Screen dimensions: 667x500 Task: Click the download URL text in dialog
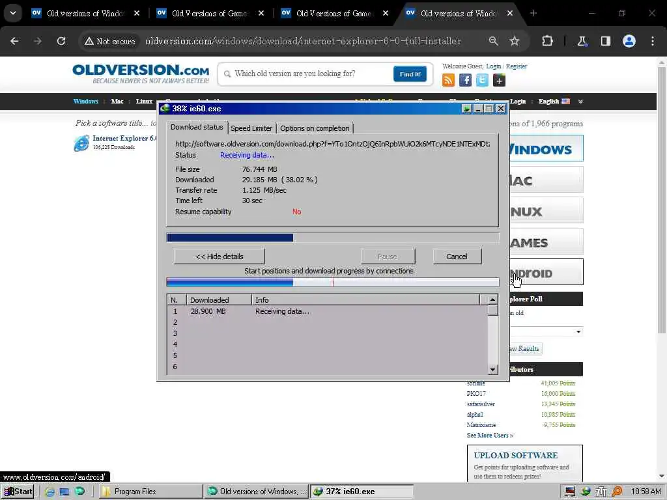tap(332, 144)
